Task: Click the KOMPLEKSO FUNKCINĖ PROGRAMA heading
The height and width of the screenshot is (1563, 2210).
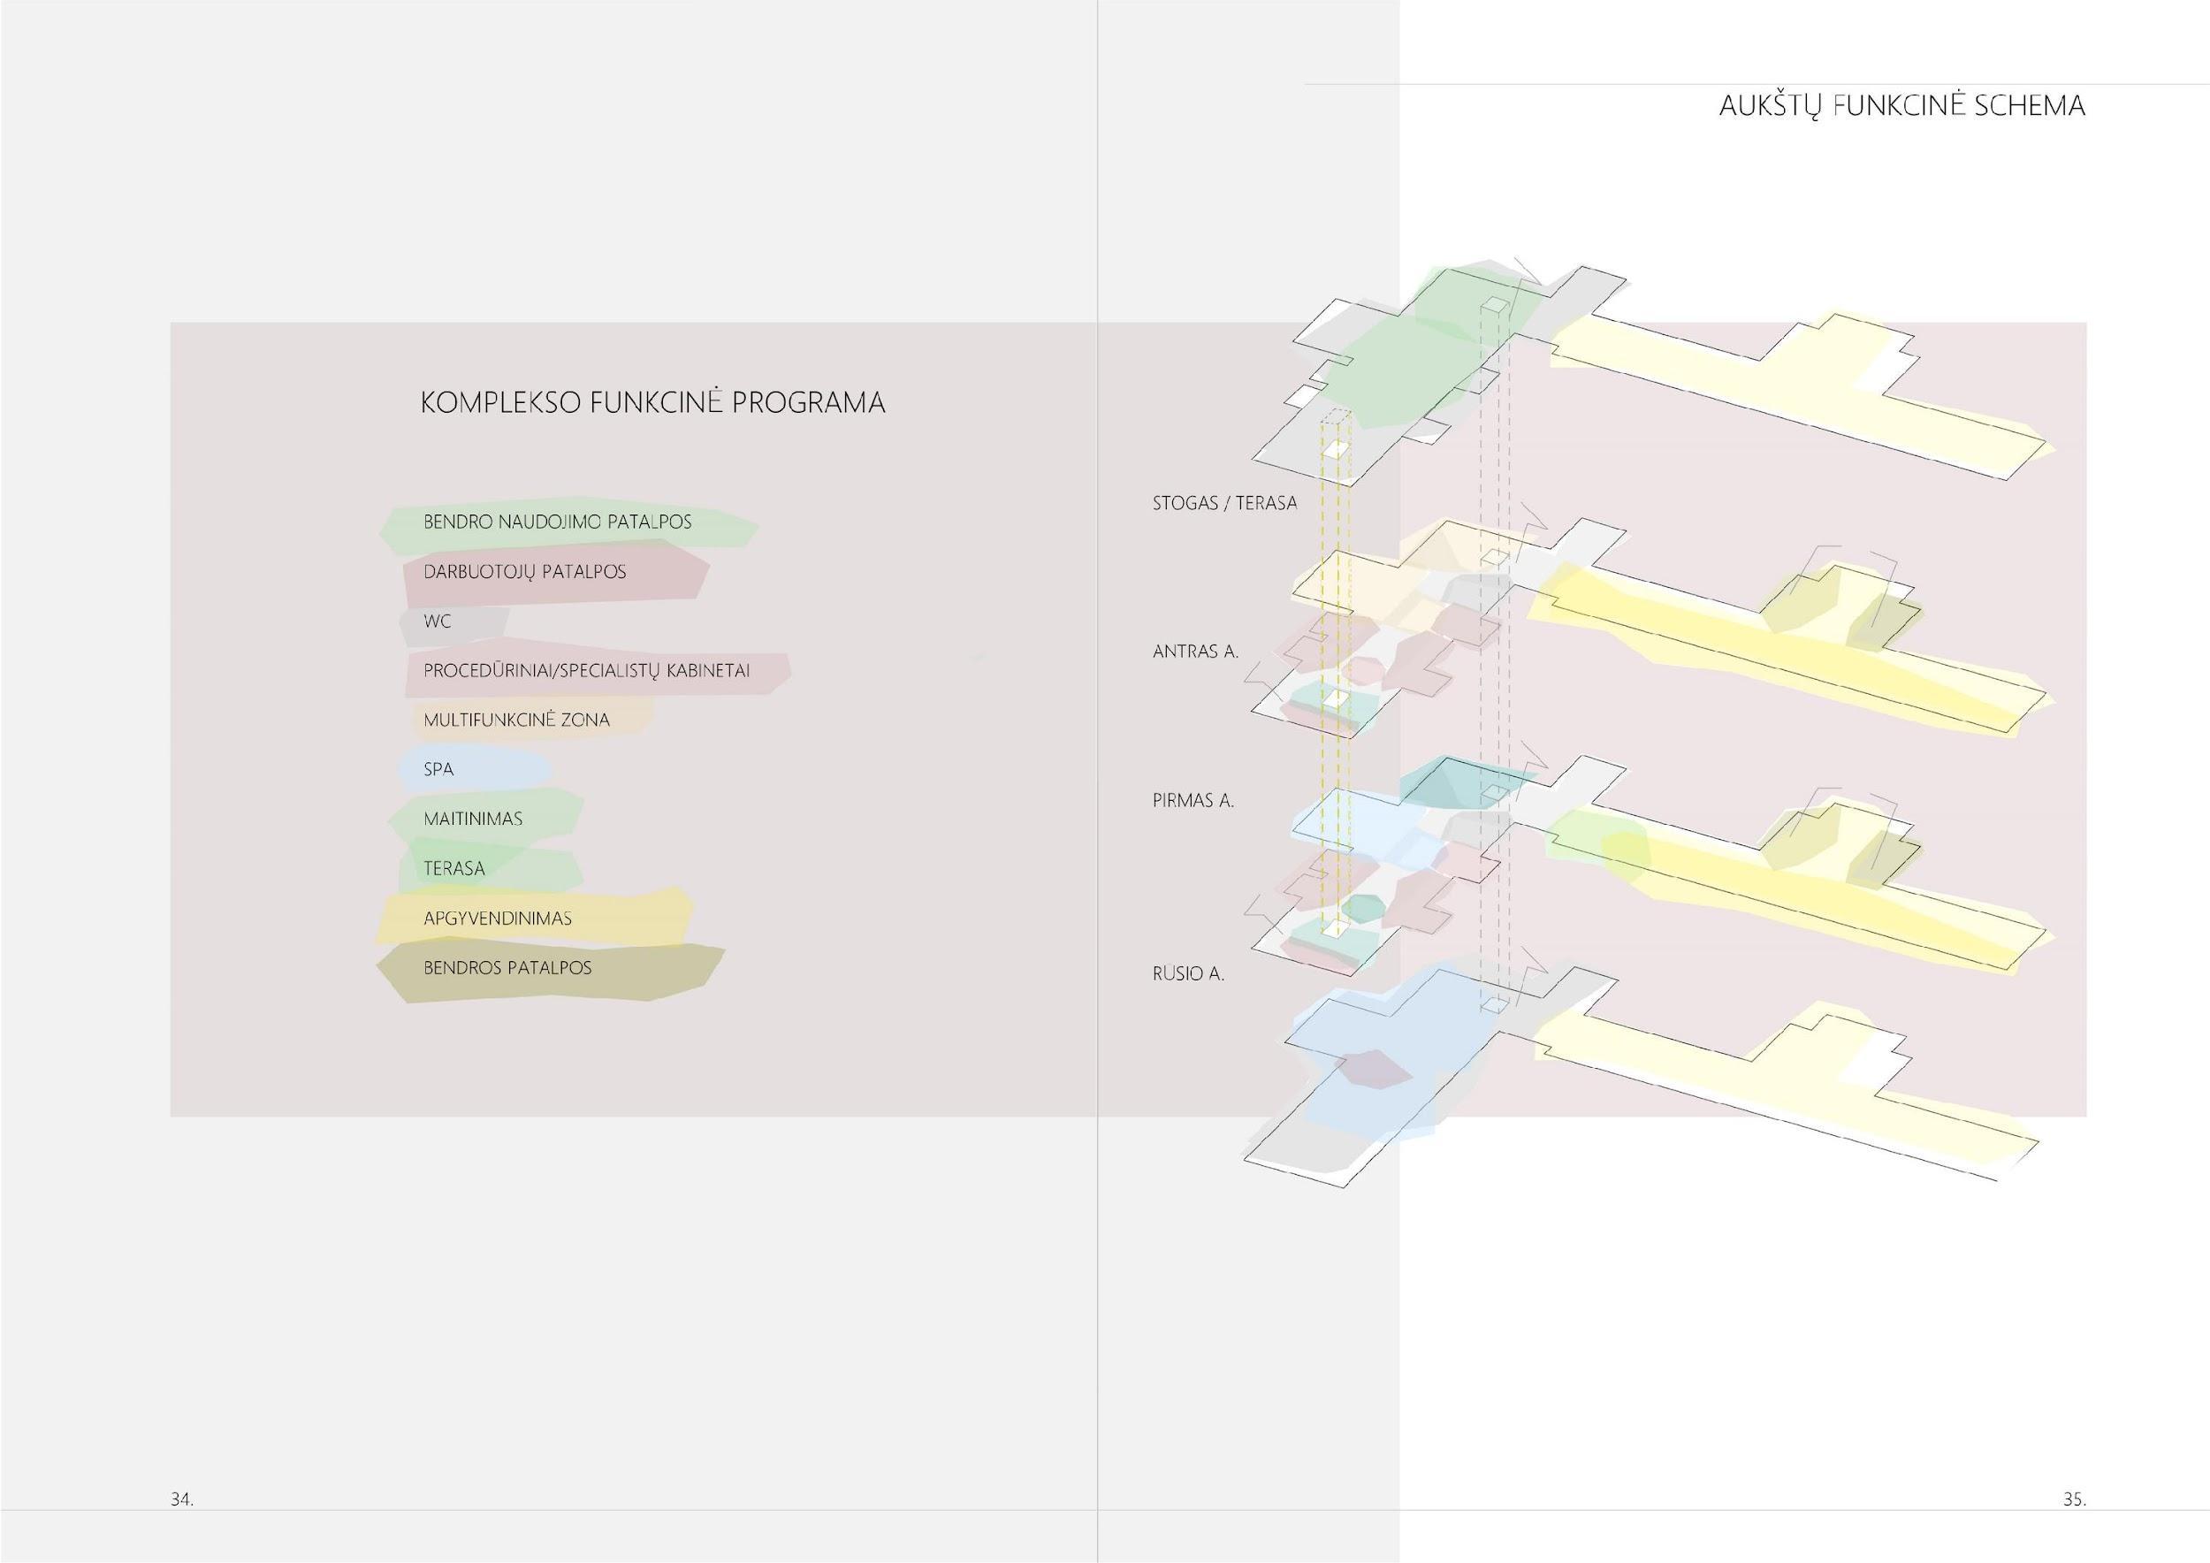Action: click(x=652, y=402)
